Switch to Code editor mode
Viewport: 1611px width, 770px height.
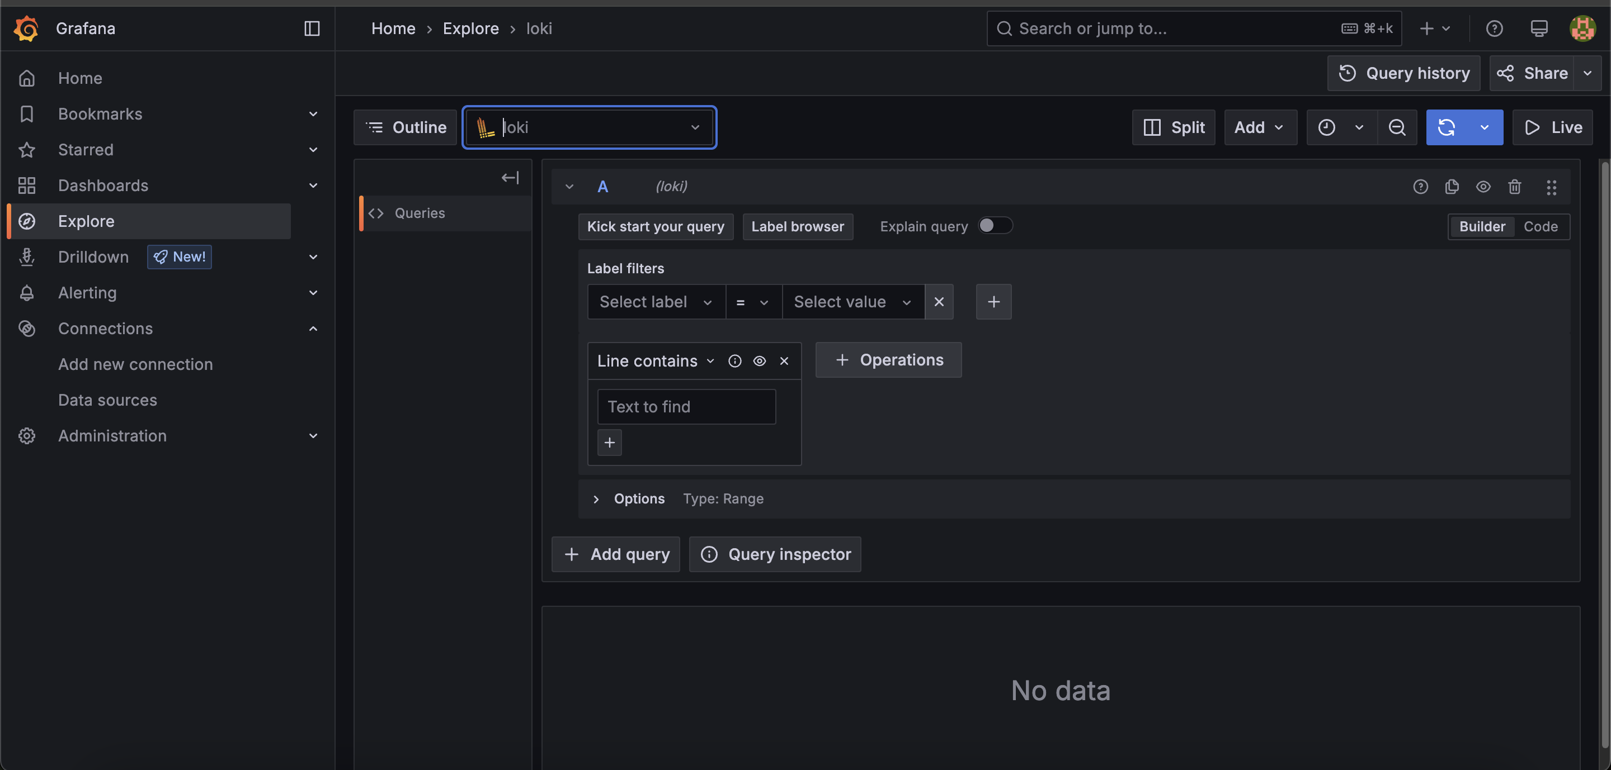click(1540, 227)
